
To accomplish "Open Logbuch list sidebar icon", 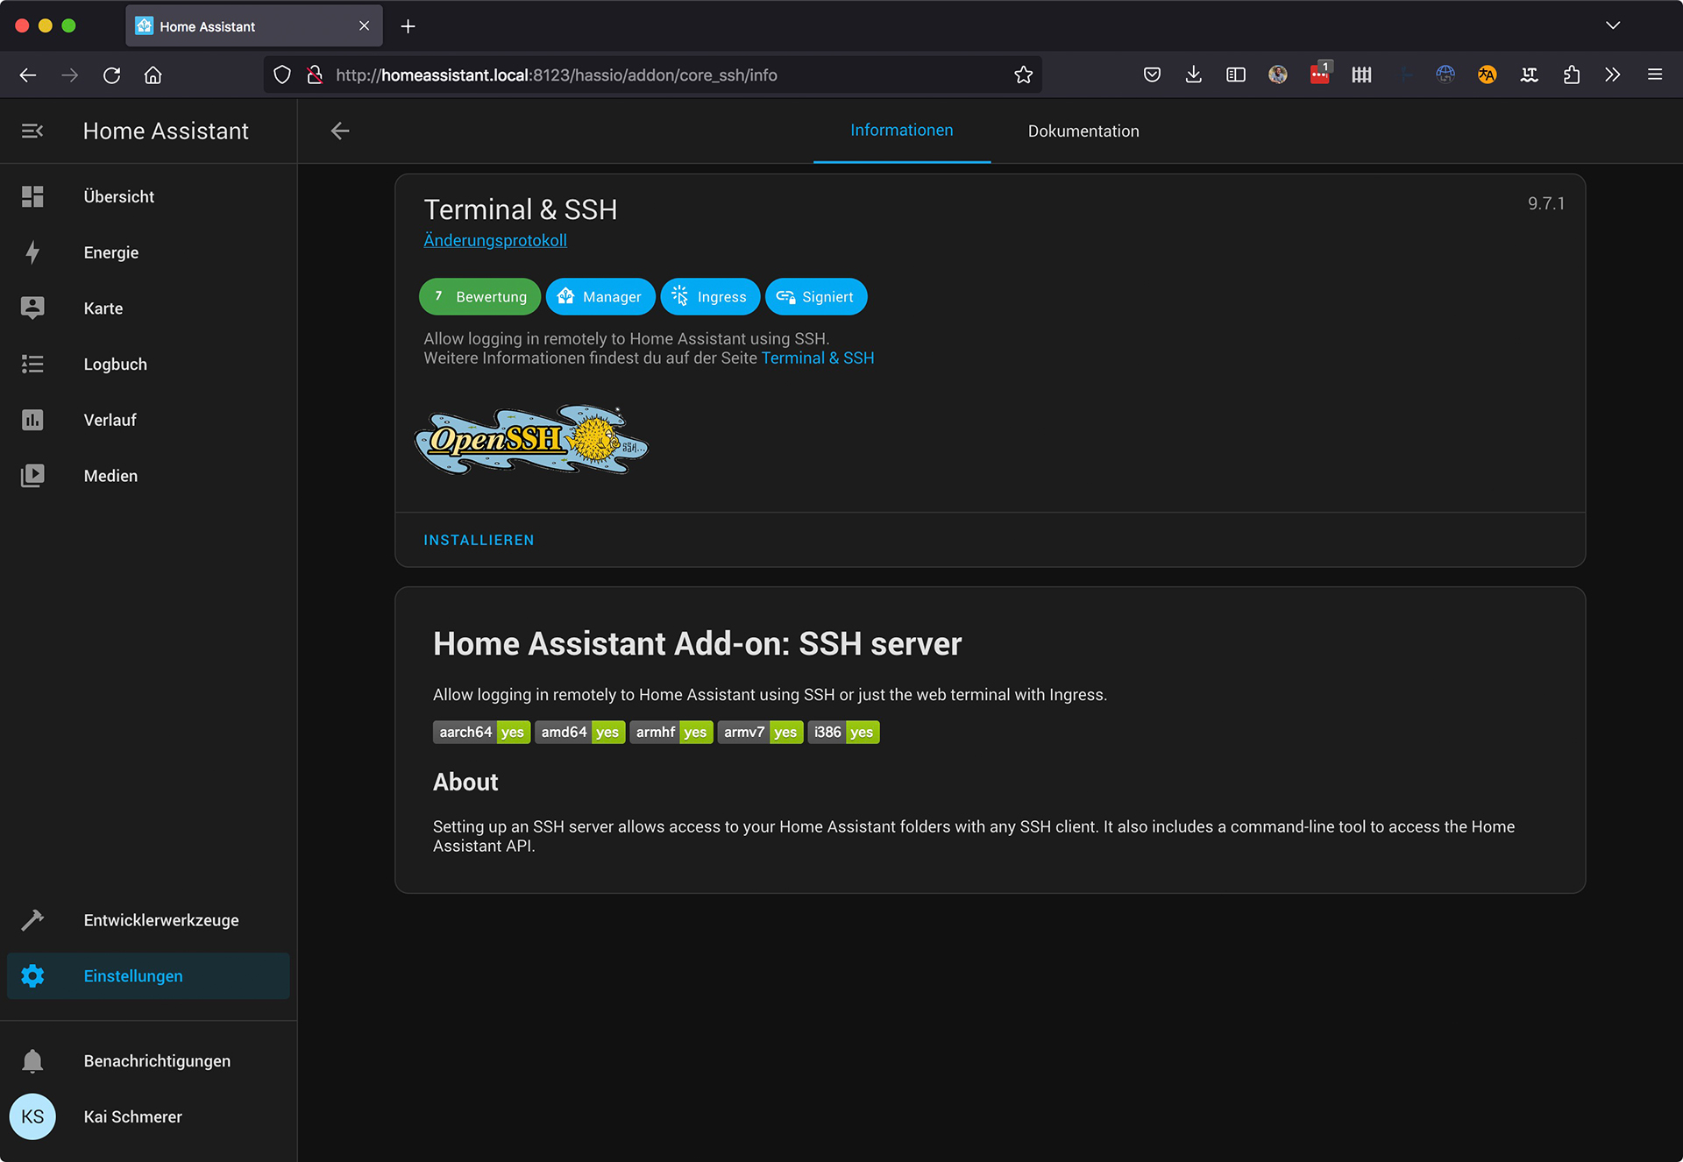I will tap(32, 365).
